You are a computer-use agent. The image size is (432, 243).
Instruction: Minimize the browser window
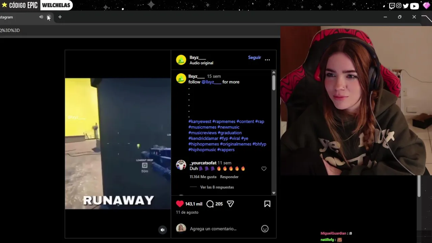(385, 17)
